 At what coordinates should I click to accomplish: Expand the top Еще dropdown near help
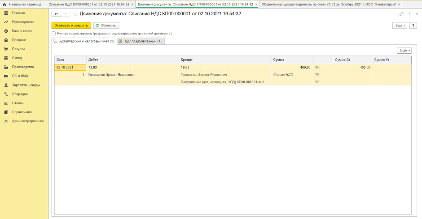pyautogui.click(x=400, y=26)
